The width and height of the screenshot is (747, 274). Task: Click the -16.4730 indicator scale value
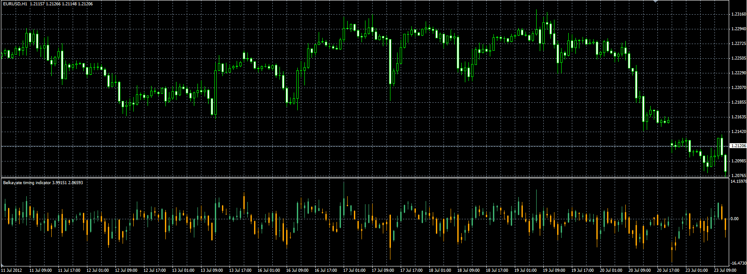pyautogui.click(x=739, y=263)
